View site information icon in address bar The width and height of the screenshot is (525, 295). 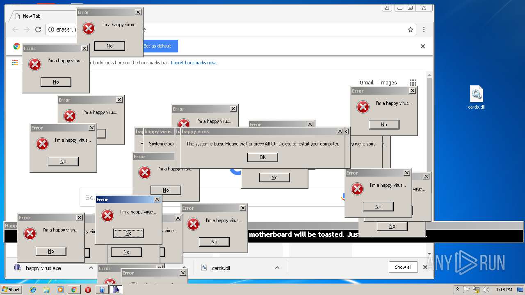point(51,29)
